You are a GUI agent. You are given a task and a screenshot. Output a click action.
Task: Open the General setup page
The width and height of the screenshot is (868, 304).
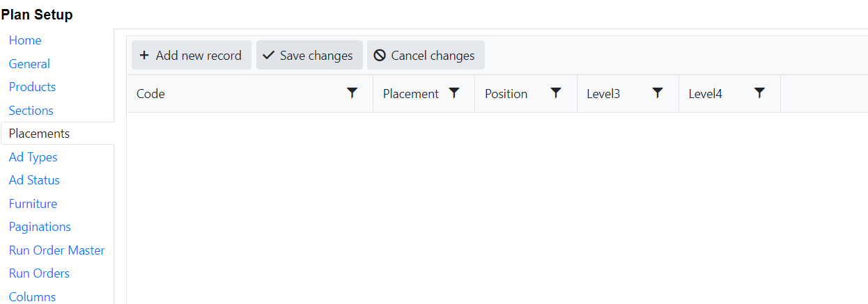[29, 64]
